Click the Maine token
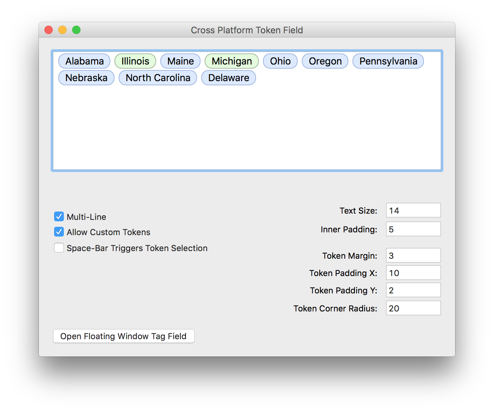Screen dimensions: 494x412 [x=180, y=61]
